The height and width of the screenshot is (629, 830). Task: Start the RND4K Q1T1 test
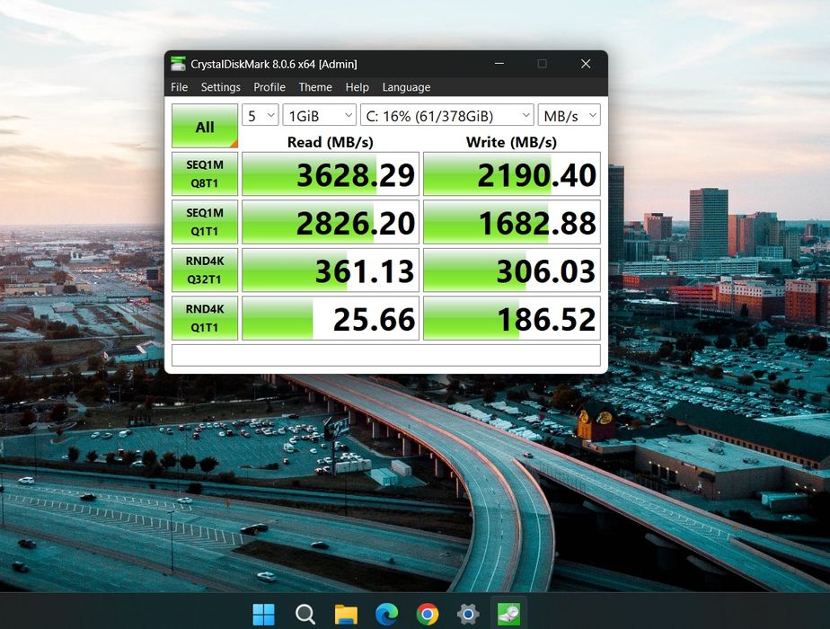click(205, 319)
